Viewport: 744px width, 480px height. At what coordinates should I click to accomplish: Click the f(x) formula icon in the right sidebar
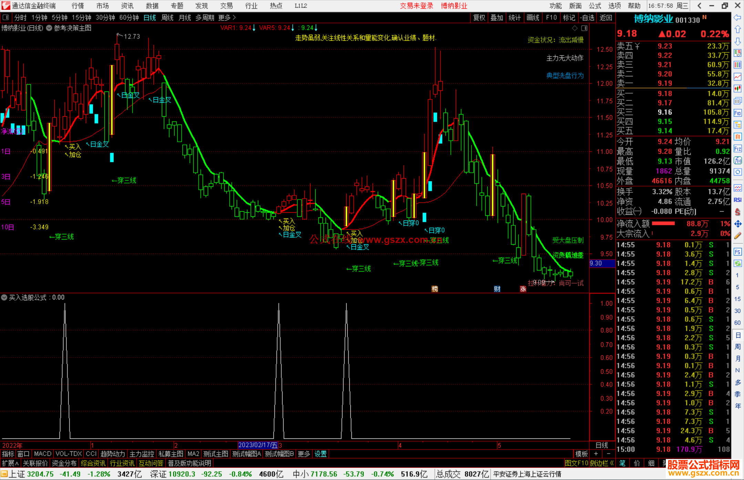click(x=737, y=160)
